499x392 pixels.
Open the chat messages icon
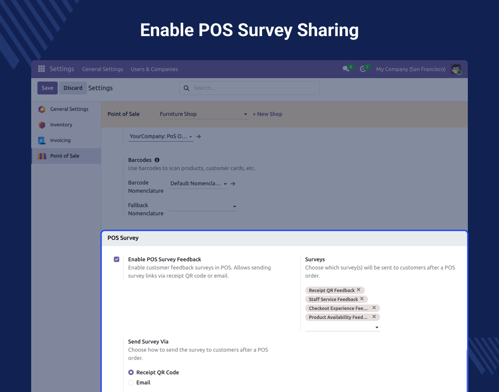[346, 69]
